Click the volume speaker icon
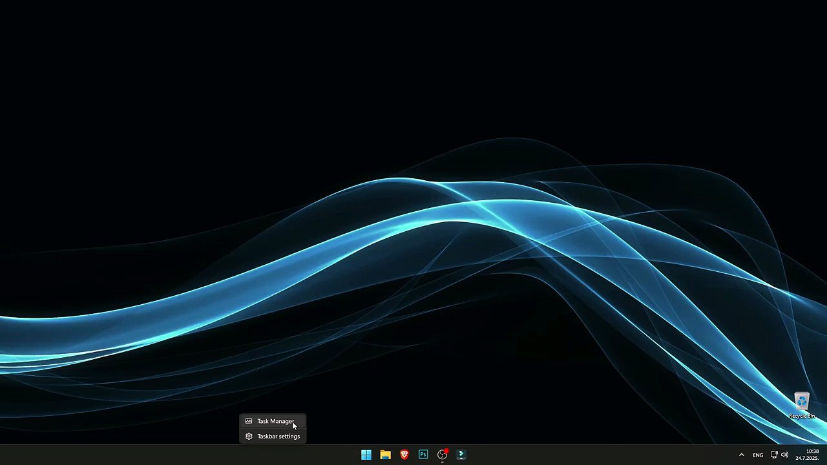827x465 pixels. point(784,455)
